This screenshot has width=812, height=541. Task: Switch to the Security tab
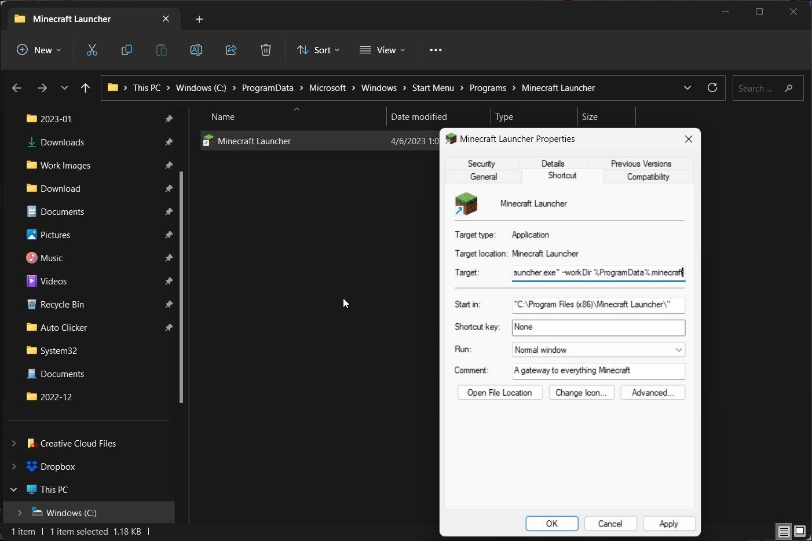481,163
